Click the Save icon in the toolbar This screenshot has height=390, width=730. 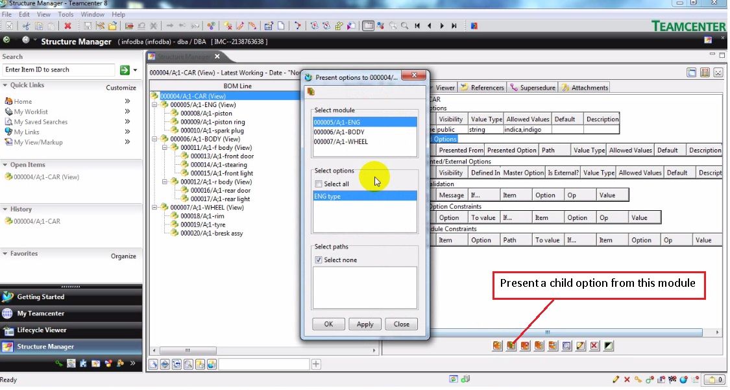(88, 25)
